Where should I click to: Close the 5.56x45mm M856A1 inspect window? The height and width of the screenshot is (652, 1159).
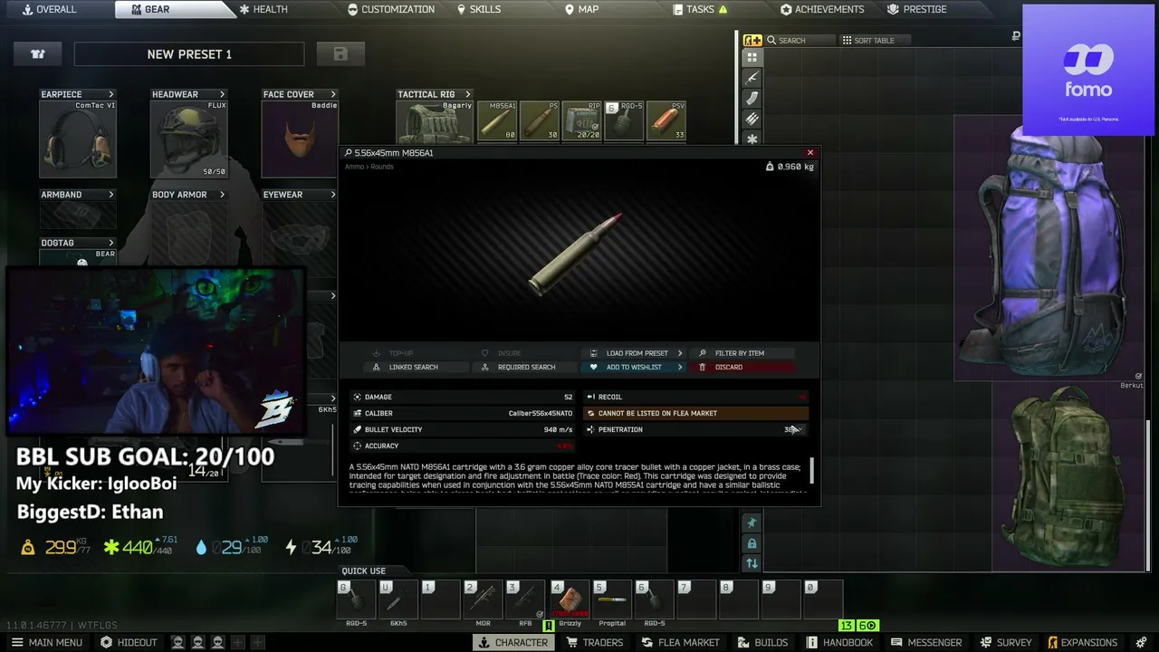pyautogui.click(x=810, y=153)
